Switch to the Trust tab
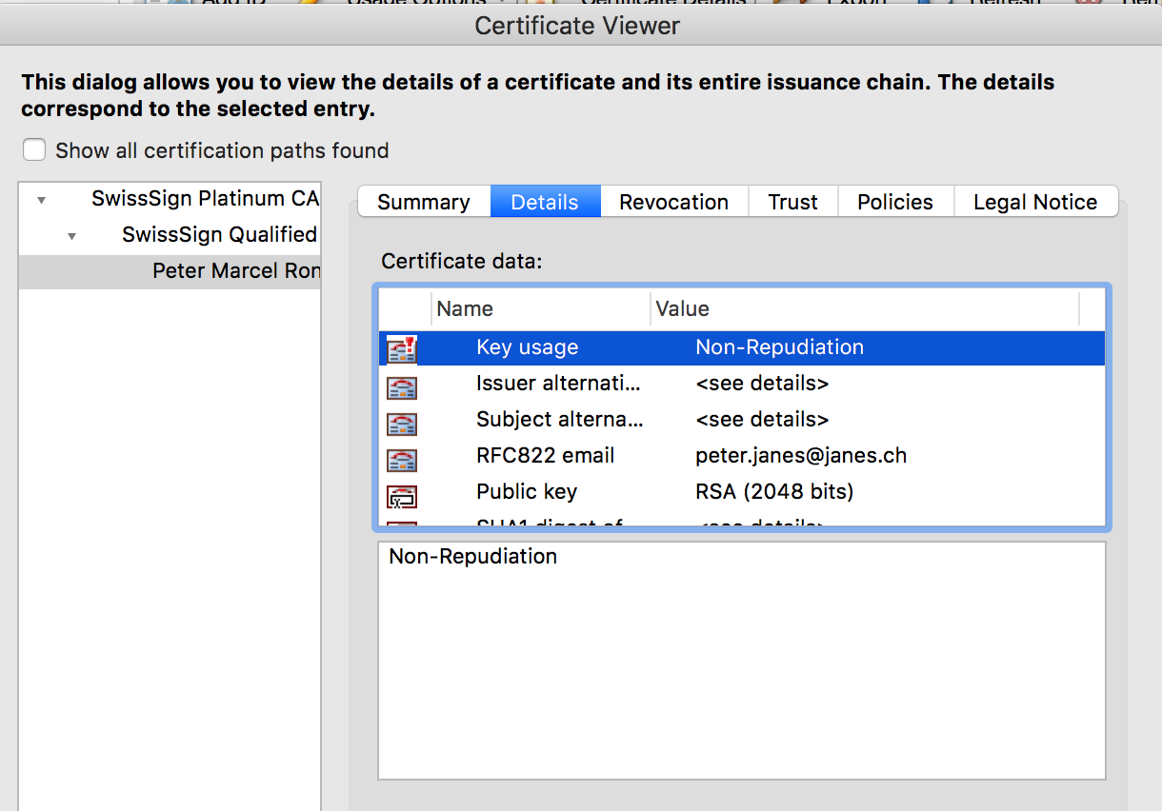The width and height of the screenshot is (1162, 811). tap(792, 202)
